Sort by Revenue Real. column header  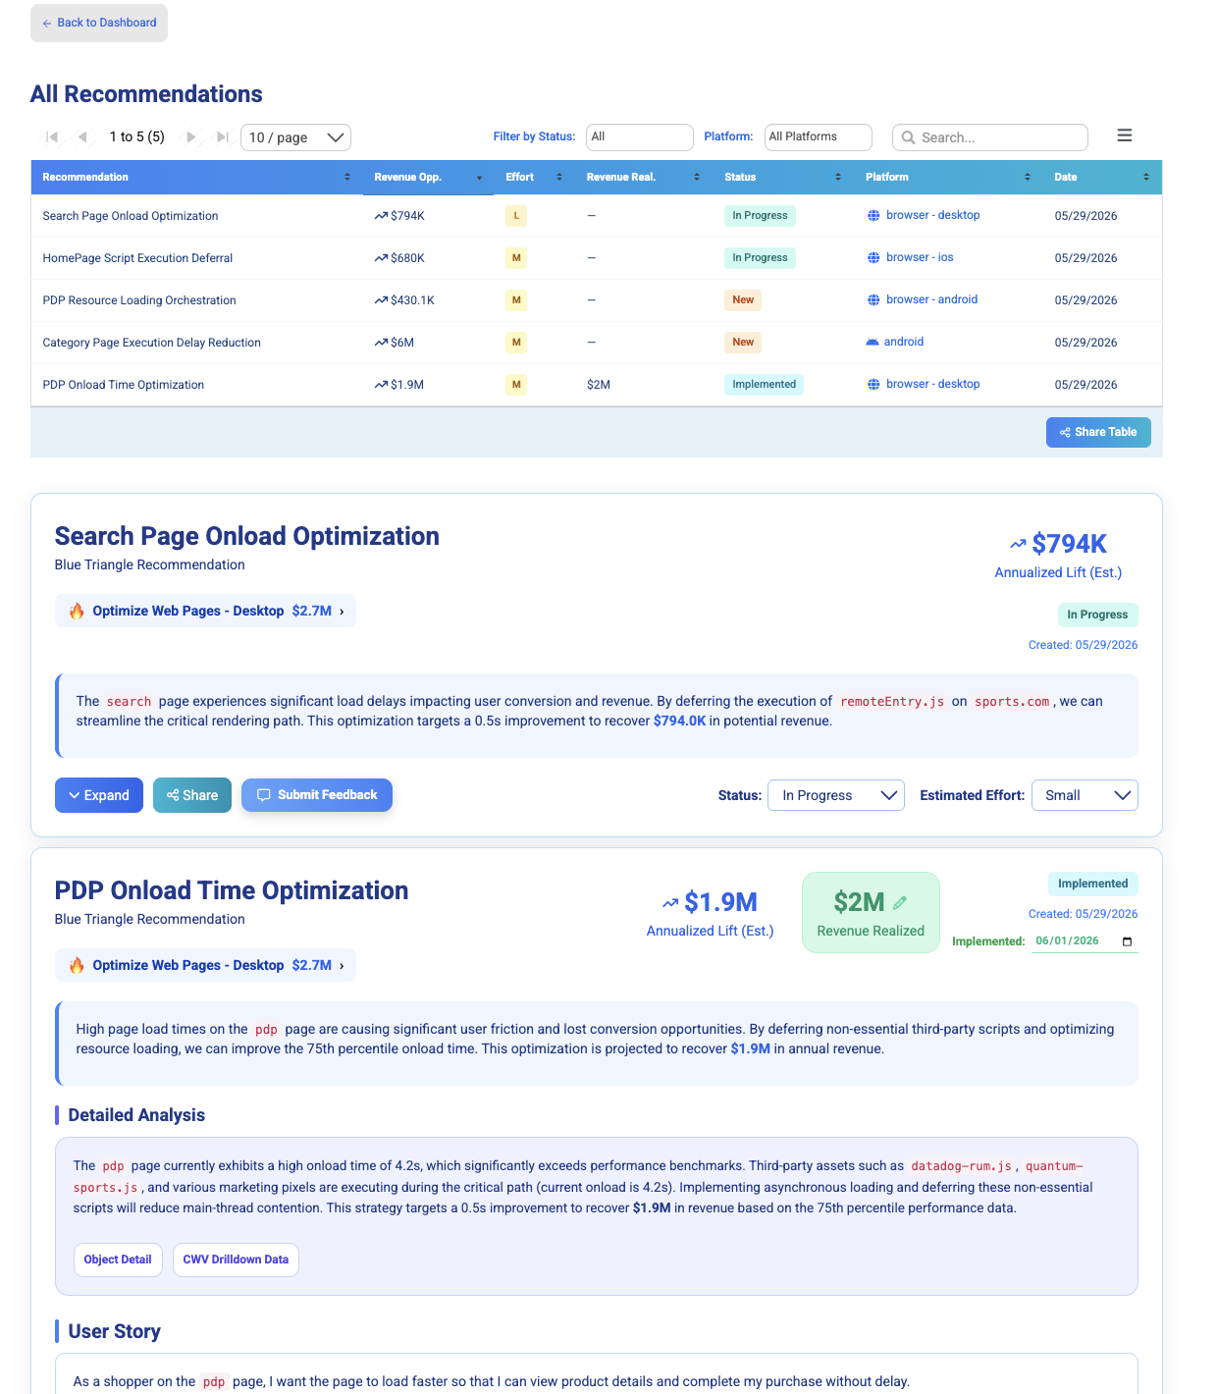pyautogui.click(x=643, y=178)
